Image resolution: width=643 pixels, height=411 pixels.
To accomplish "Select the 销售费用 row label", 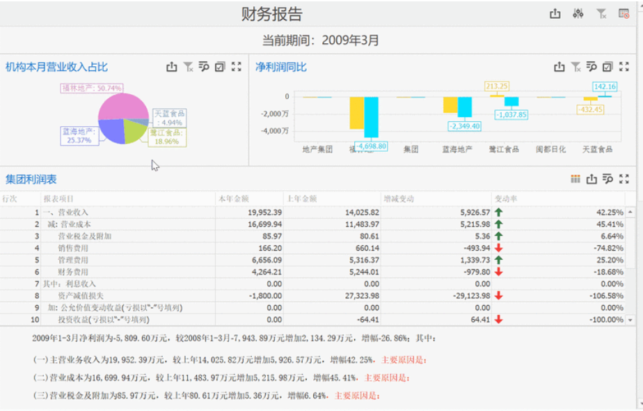I will pos(73,248).
